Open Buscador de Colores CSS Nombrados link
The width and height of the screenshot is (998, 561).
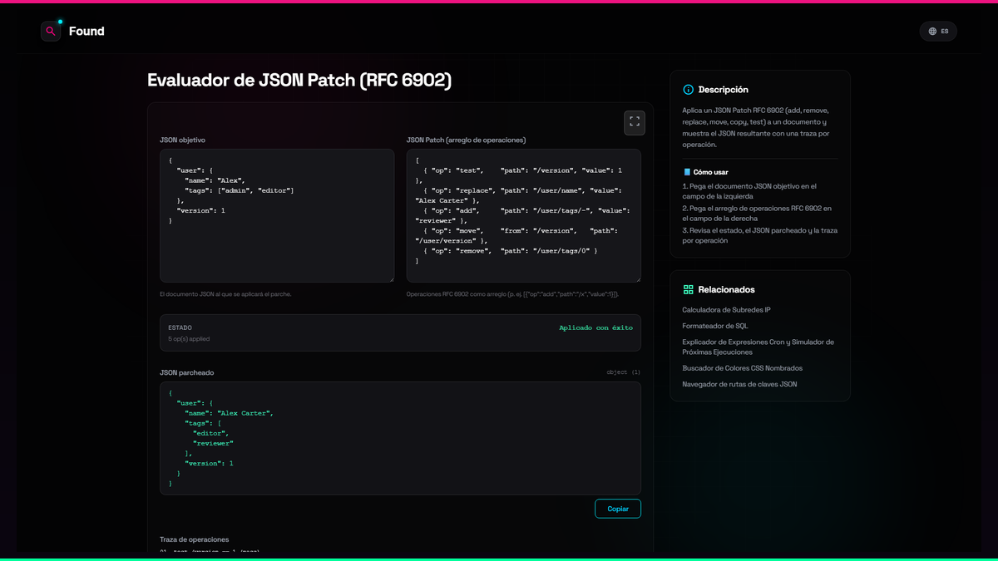tap(743, 368)
